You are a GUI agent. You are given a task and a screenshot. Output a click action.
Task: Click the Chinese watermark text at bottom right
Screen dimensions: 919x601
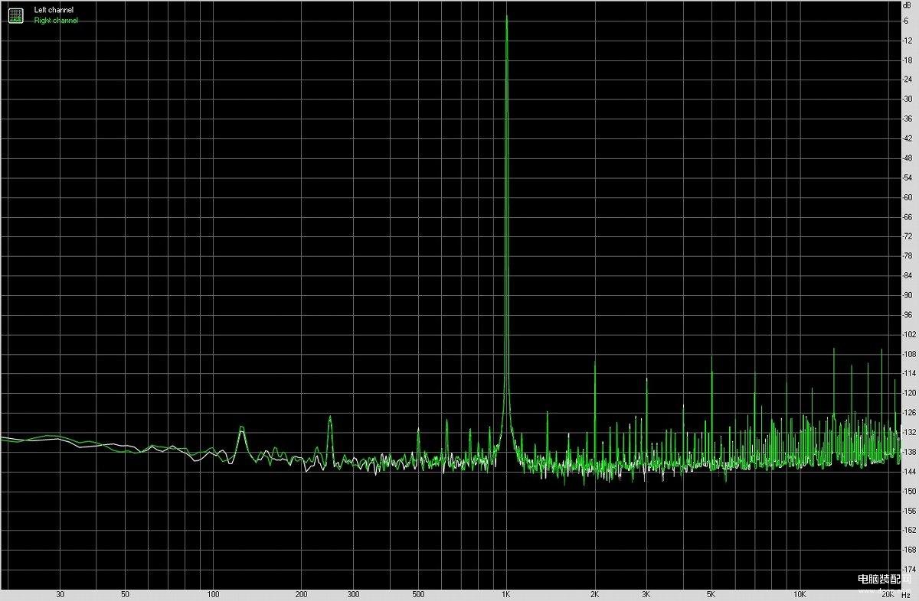[881, 580]
